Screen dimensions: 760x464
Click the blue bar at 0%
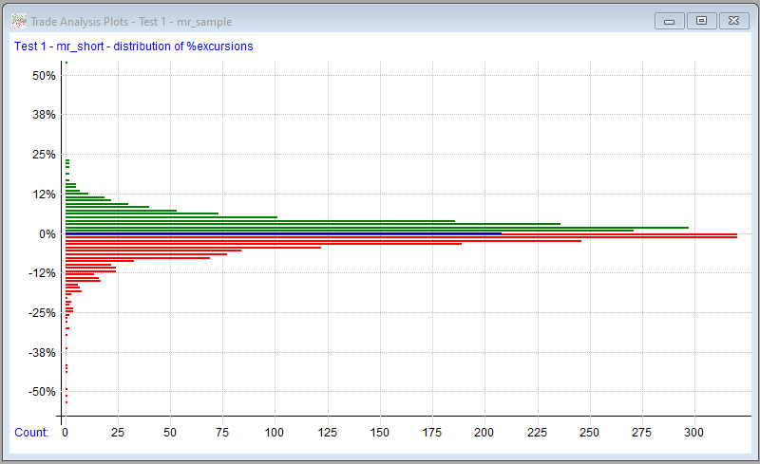(283, 233)
